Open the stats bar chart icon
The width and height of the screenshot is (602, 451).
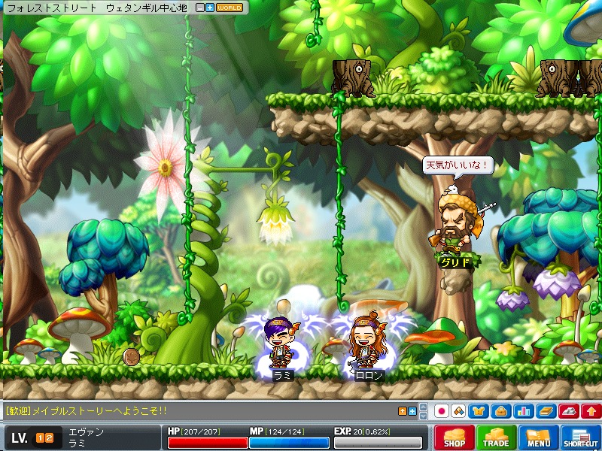point(523,411)
